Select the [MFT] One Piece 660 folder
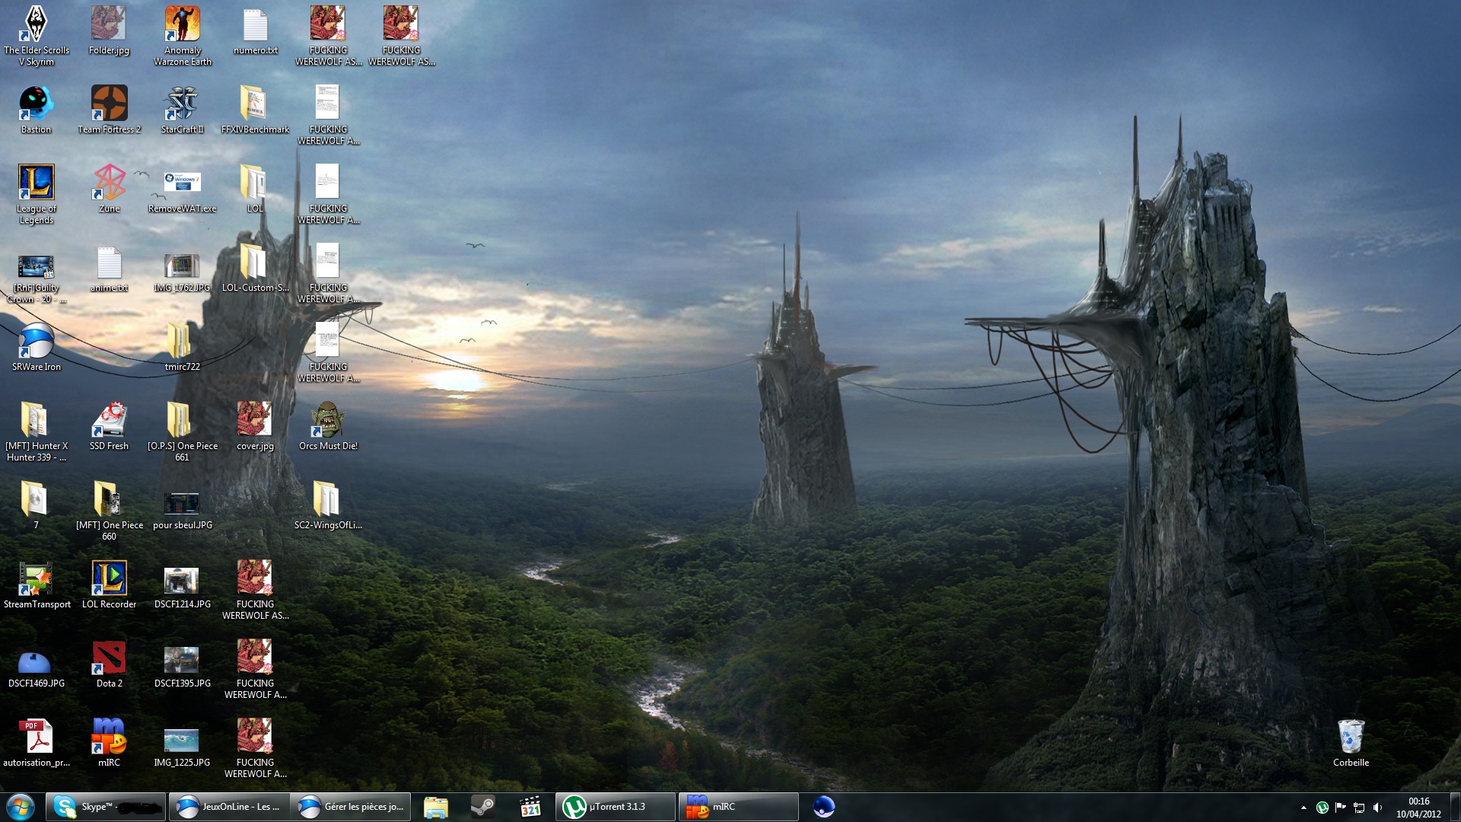 tap(109, 510)
